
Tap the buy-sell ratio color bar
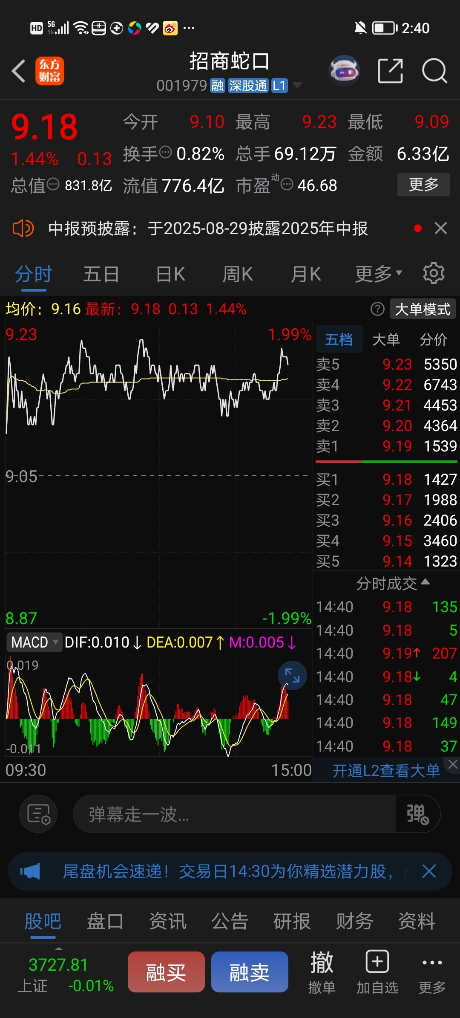(x=386, y=461)
